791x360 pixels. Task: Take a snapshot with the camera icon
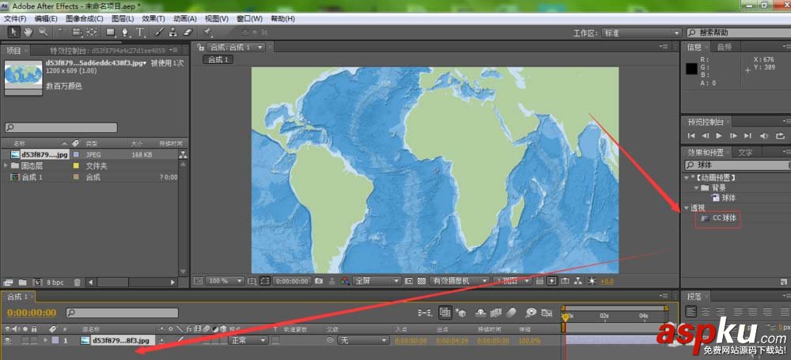click(x=319, y=281)
